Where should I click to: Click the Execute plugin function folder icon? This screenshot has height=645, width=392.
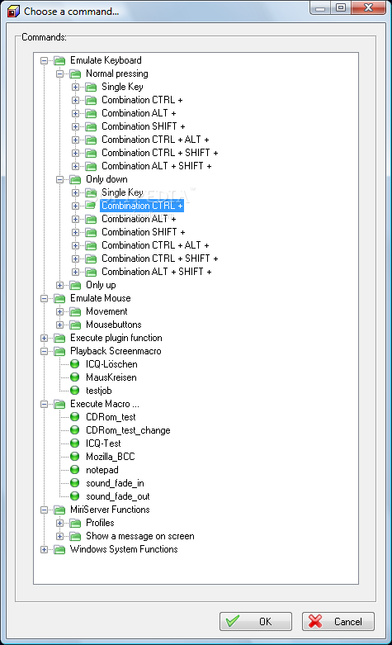point(59,338)
